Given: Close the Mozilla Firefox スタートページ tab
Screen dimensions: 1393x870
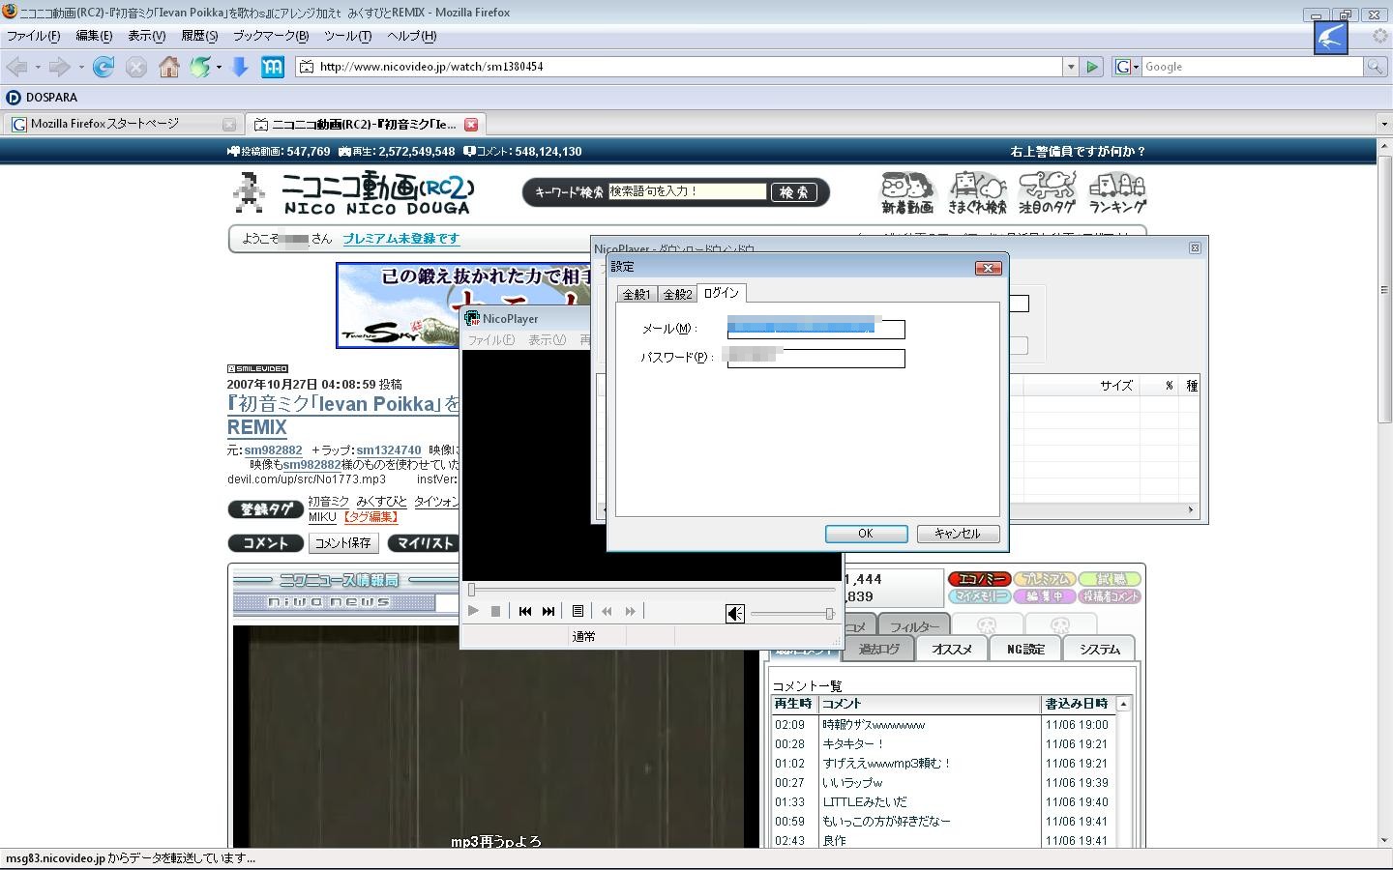Looking at the screenshot, I should (x=229, y=124).
